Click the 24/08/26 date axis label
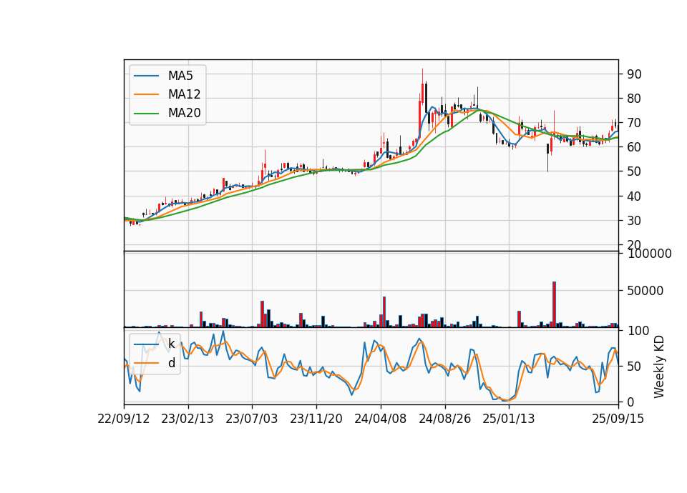Image resolution: width=687 pixels, height=493 pixels. [444, 419]
